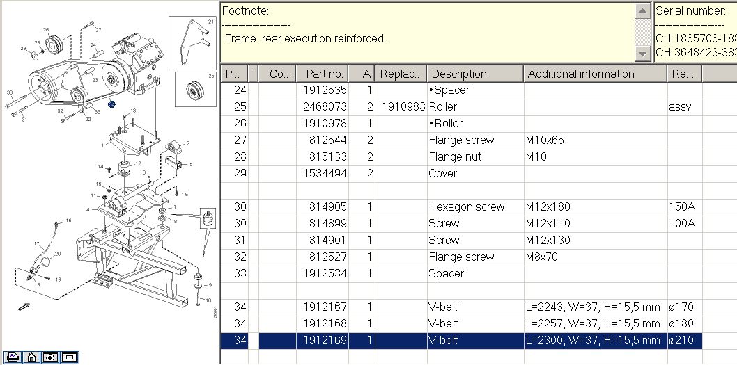Select Spacer part 1912534
Screen dimensions: 737x365
click(461, 273)
